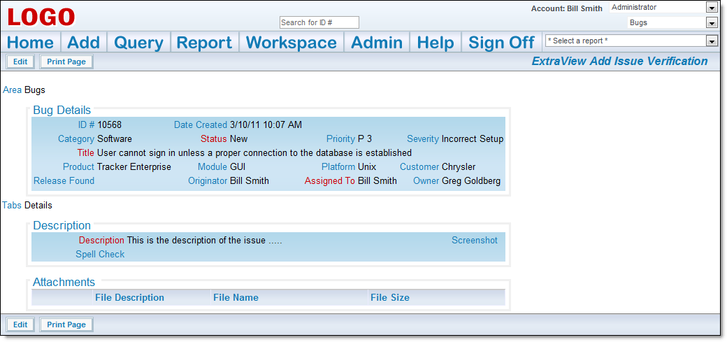This screenshot has height=342, width=727.
Task: Click Sign Off to log out
Action: tap(501, 42)
